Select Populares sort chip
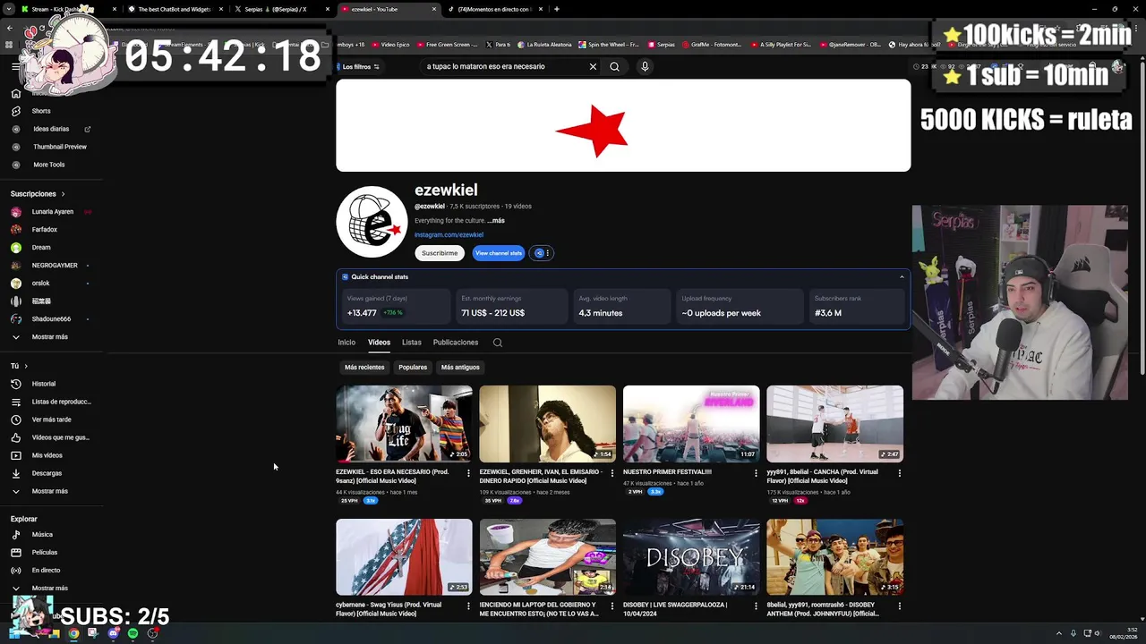The height and width of the screenshot is (644, 1146). pyautogui.click(x=413, y=368)
